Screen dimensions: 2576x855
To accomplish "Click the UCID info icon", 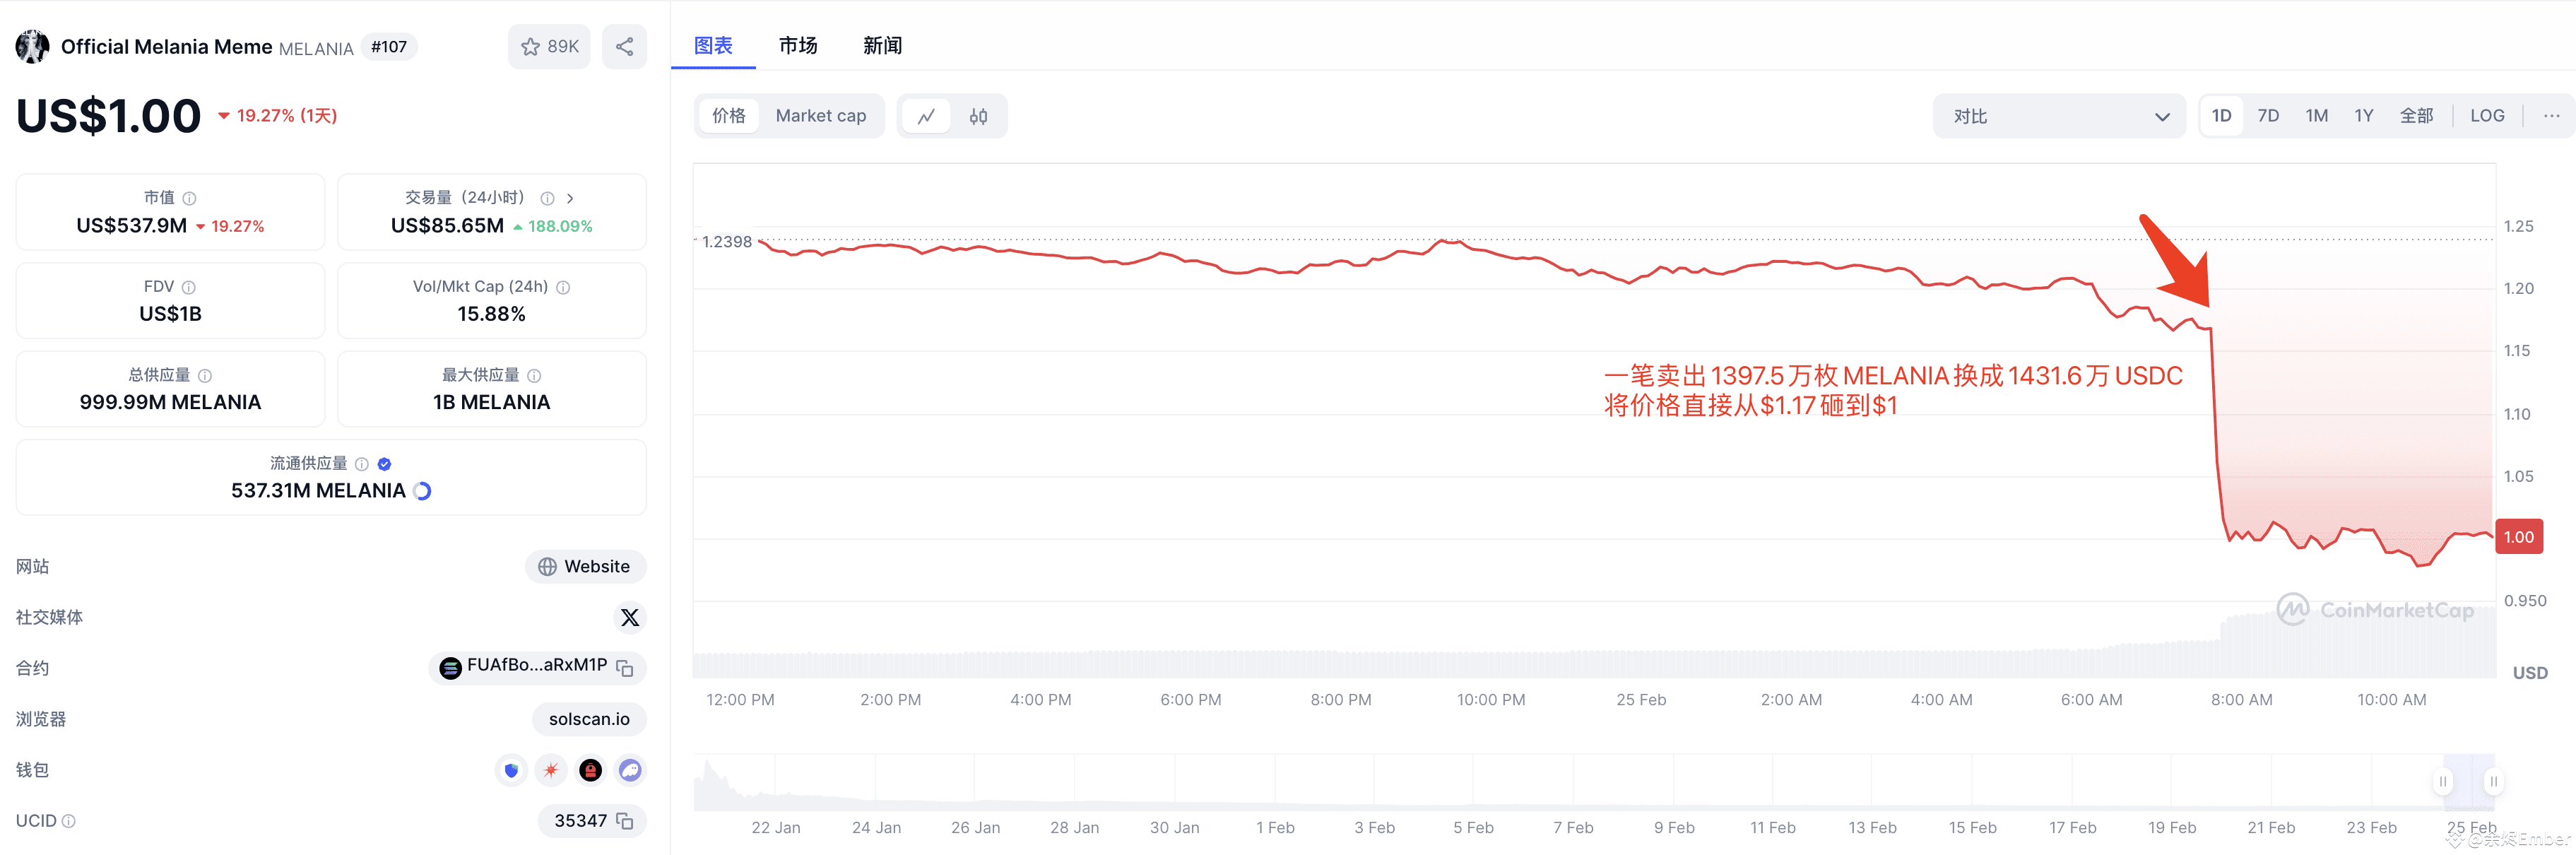I will [69, 822].
